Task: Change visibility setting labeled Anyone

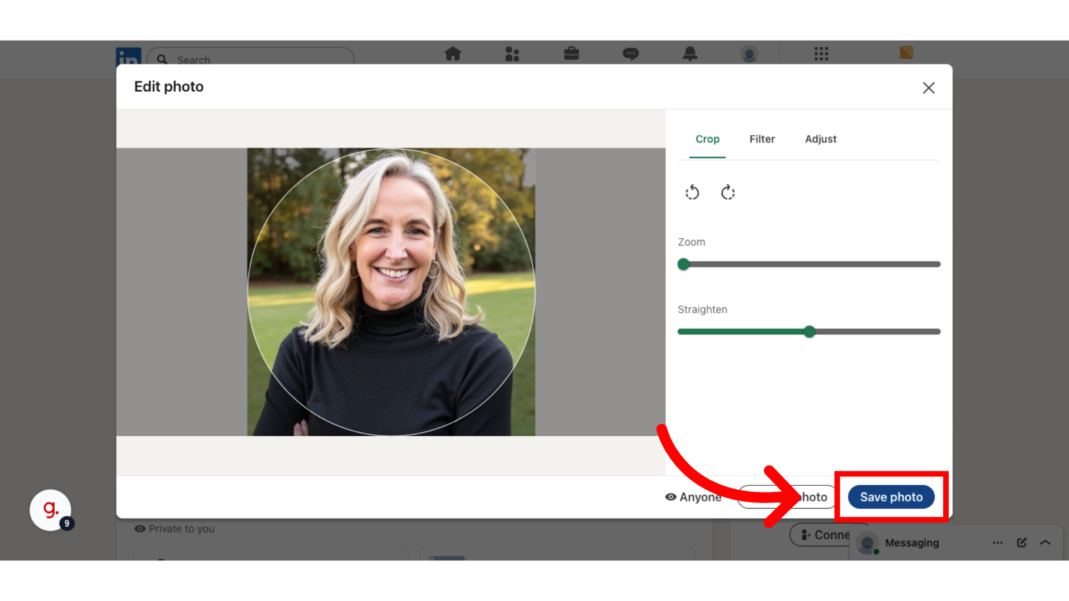Action: (694, 497)
